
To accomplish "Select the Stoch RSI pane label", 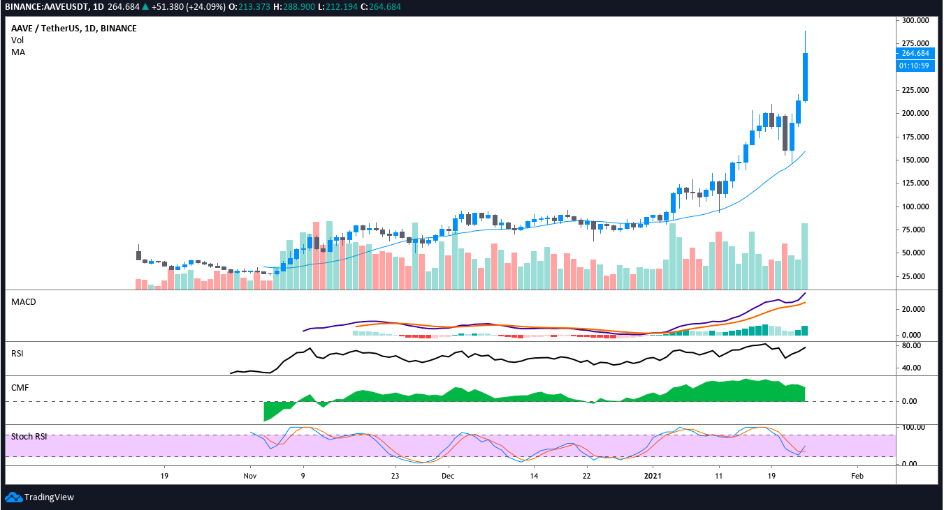I will coord(29,437).
